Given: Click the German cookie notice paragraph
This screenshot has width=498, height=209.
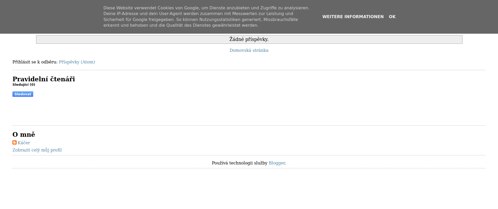Looking at the screenshot, I should tap(206, 17).
